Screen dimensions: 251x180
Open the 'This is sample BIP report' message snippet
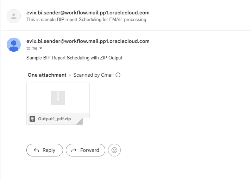87,19
